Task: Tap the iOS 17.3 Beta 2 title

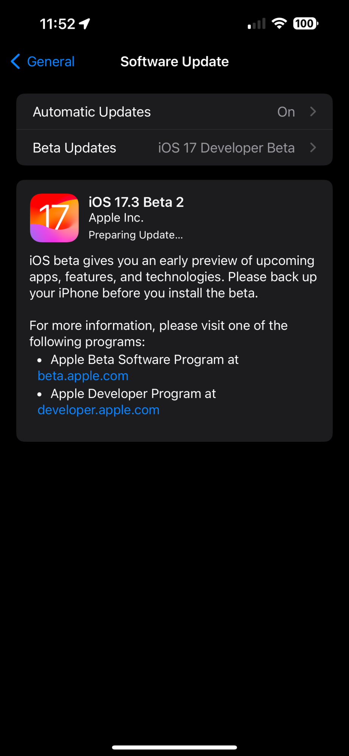Action: point(136,202)
